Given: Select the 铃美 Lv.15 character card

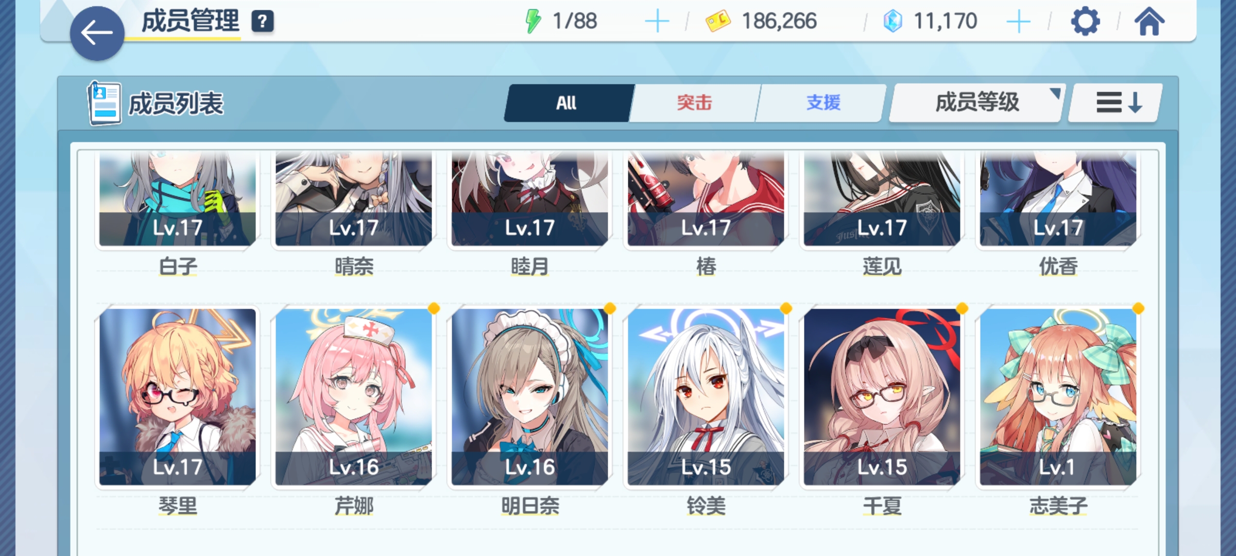Looking at the screenshot, I should 706,396.
